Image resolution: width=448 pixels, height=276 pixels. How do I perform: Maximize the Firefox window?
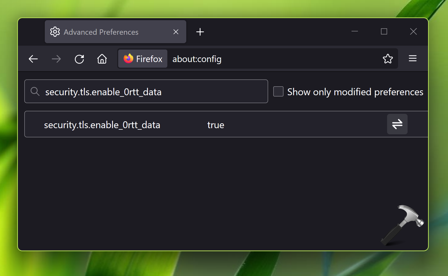(x=384, y=31)
